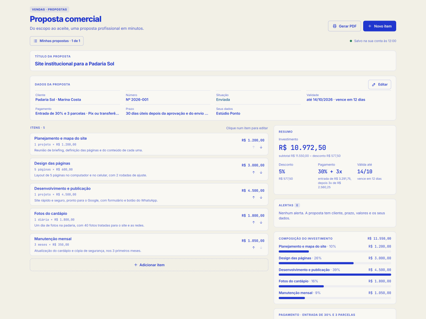Create a Novo item
The height and width of the screenshot is (319, 426).
pos(379,26)
